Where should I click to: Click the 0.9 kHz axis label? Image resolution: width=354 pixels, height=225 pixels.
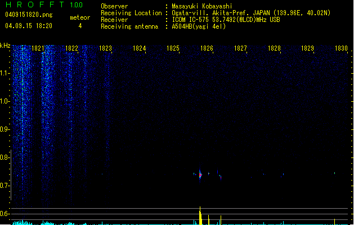click(5, 129)
